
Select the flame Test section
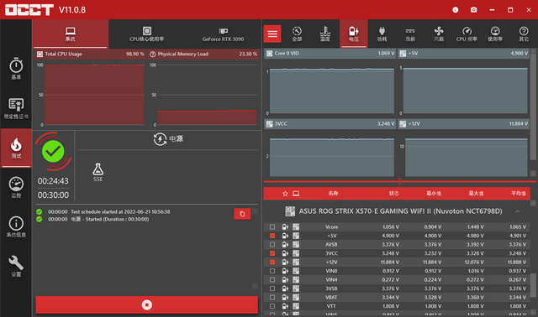coord(16,148)
